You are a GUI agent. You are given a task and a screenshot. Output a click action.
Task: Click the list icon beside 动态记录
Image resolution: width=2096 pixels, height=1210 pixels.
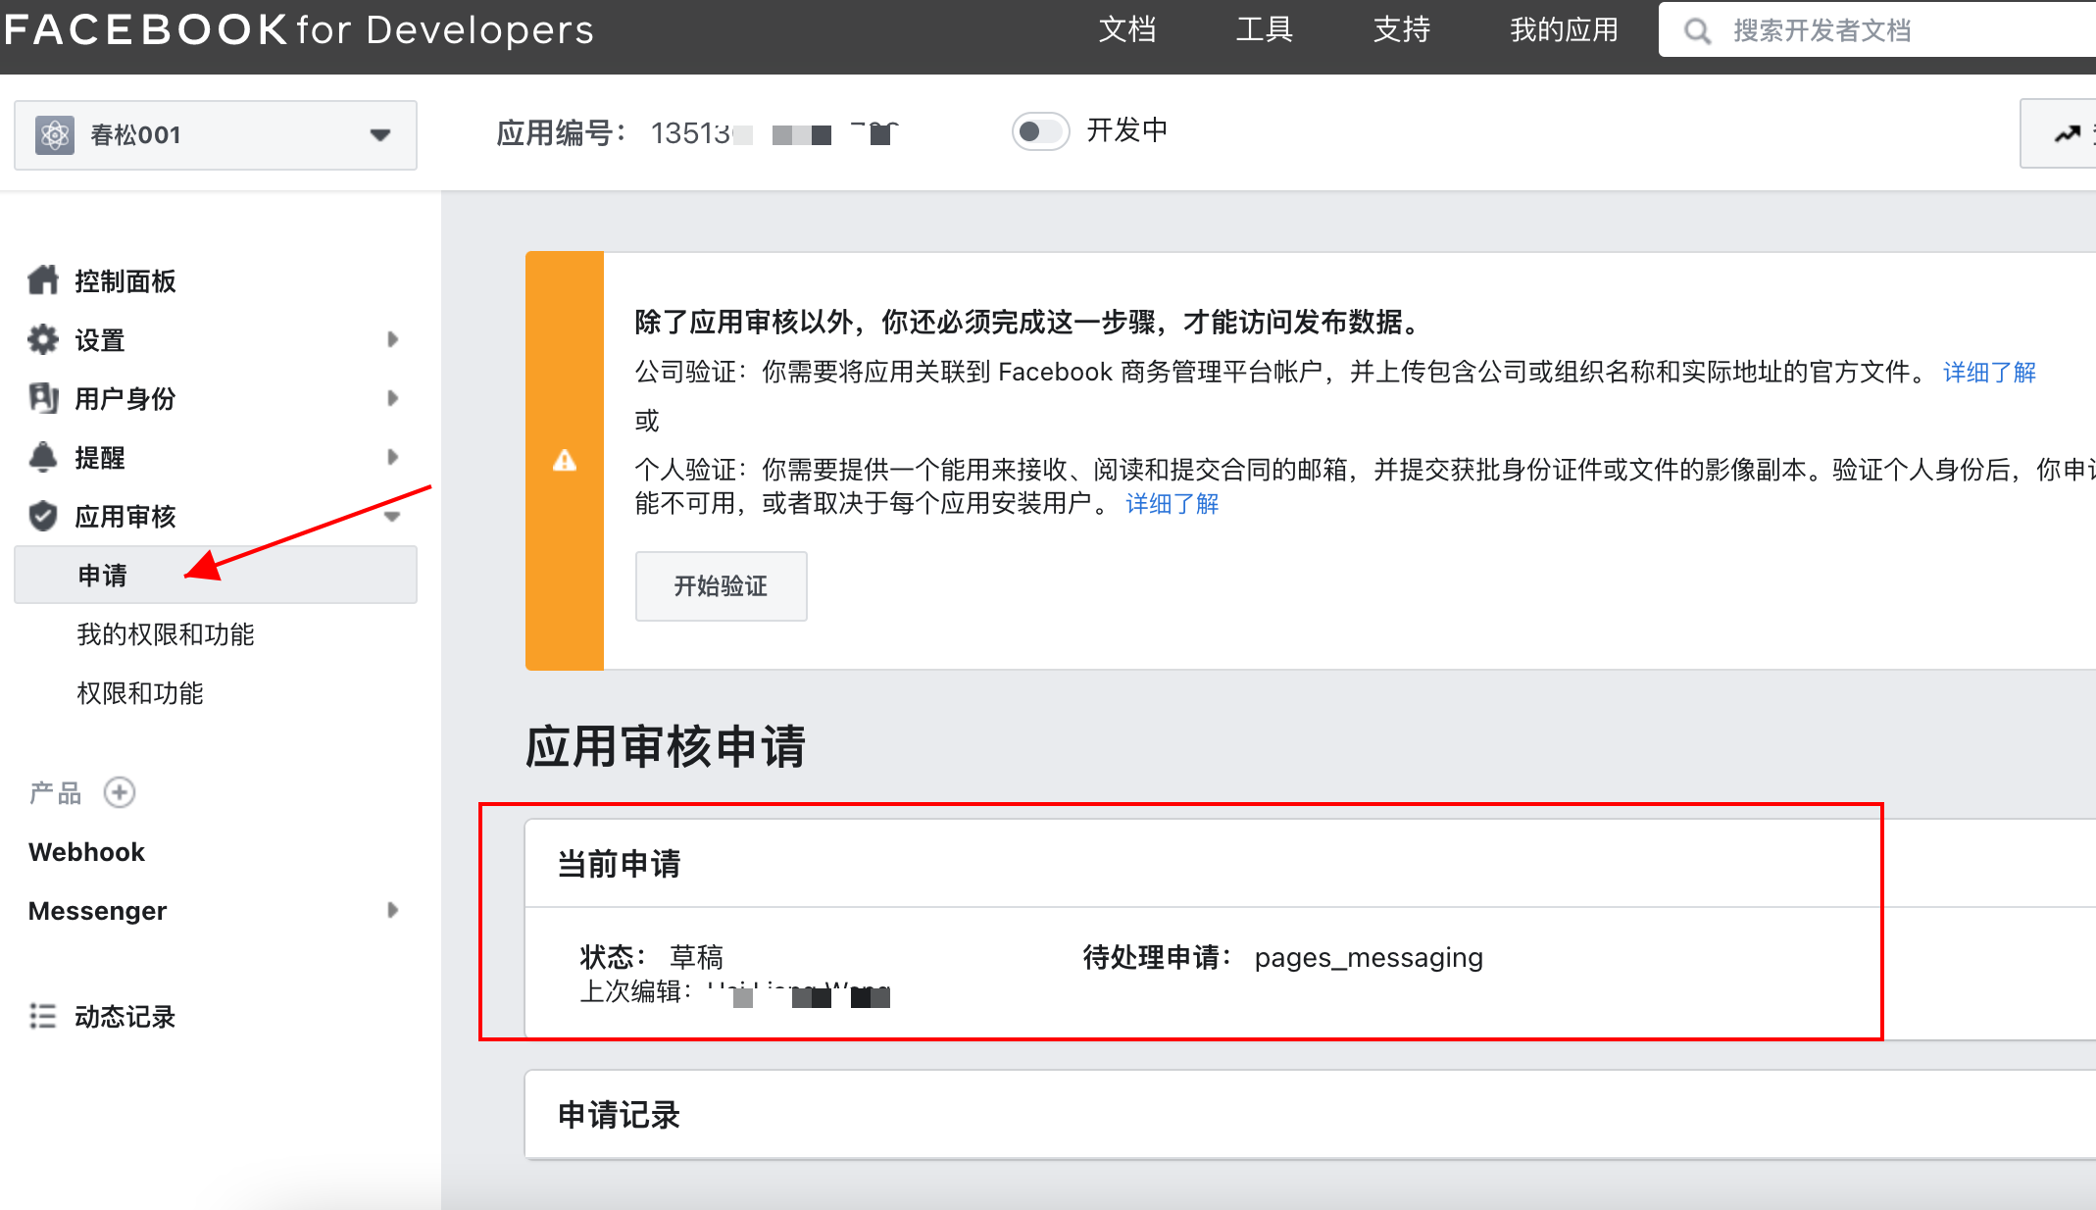coord(43,1016)
